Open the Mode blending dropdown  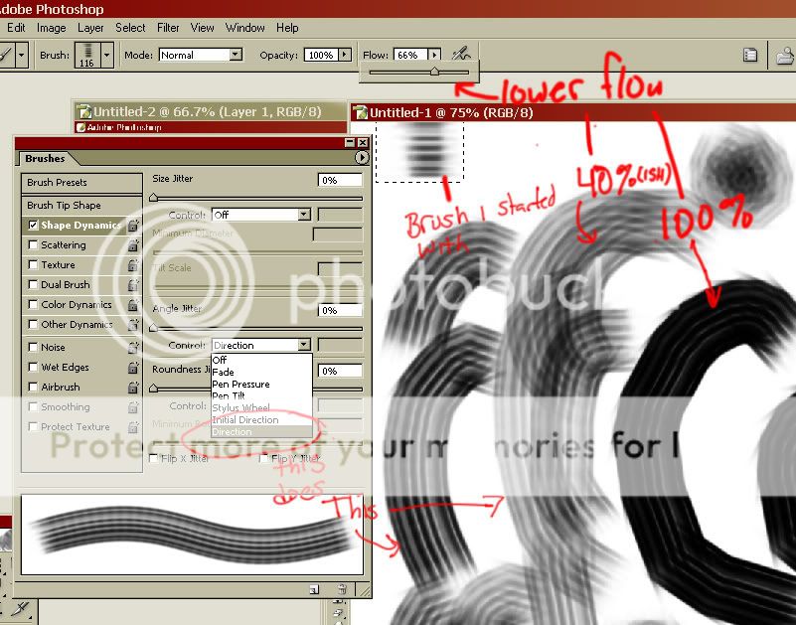click(x=201, y=55)
